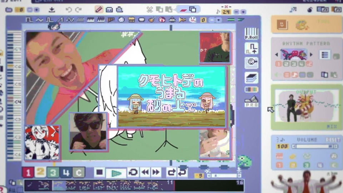The image size is (343, 193).
Task: Open the PRO mode panel
Action: [x=251, y=101]
